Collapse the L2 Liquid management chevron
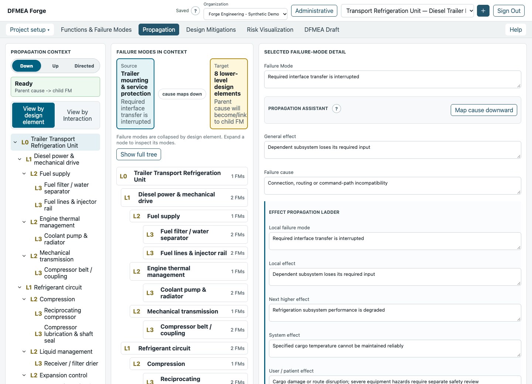Screen dimensions: 532x384 pos(24,352)
